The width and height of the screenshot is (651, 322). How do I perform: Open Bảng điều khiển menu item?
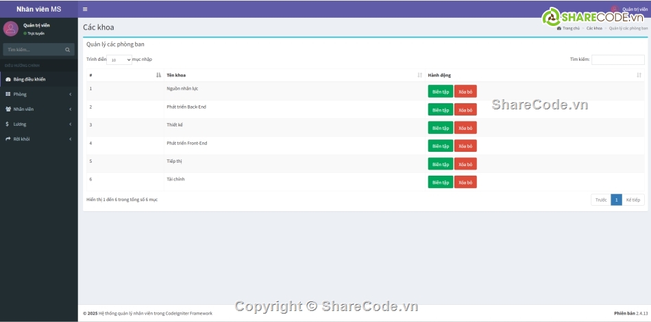39,79
